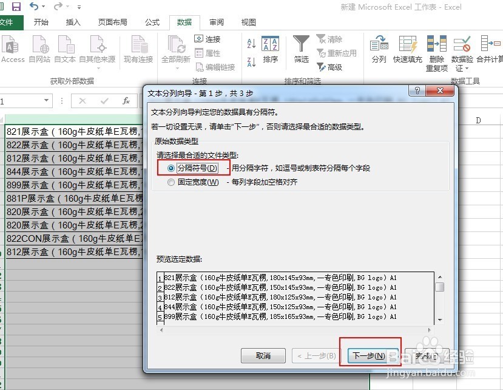Viewport: 503px width, 390px height.
Task: Select the 分隔符号(D) Delimited radio button
Action: point(171,168)
